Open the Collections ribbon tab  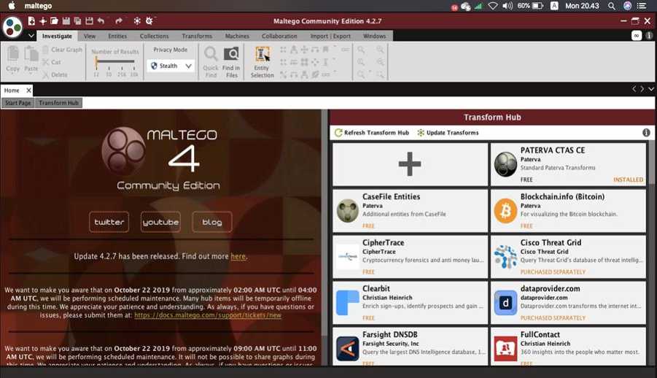click(154, 36)
